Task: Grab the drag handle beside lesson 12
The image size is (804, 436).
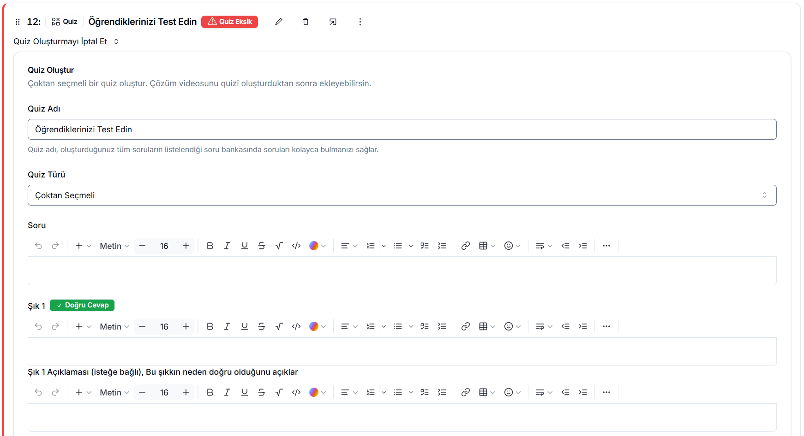Action: (x=18, y=22)
